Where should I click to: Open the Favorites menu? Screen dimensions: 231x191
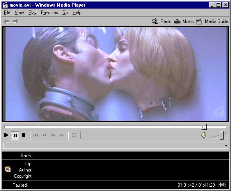49,12
